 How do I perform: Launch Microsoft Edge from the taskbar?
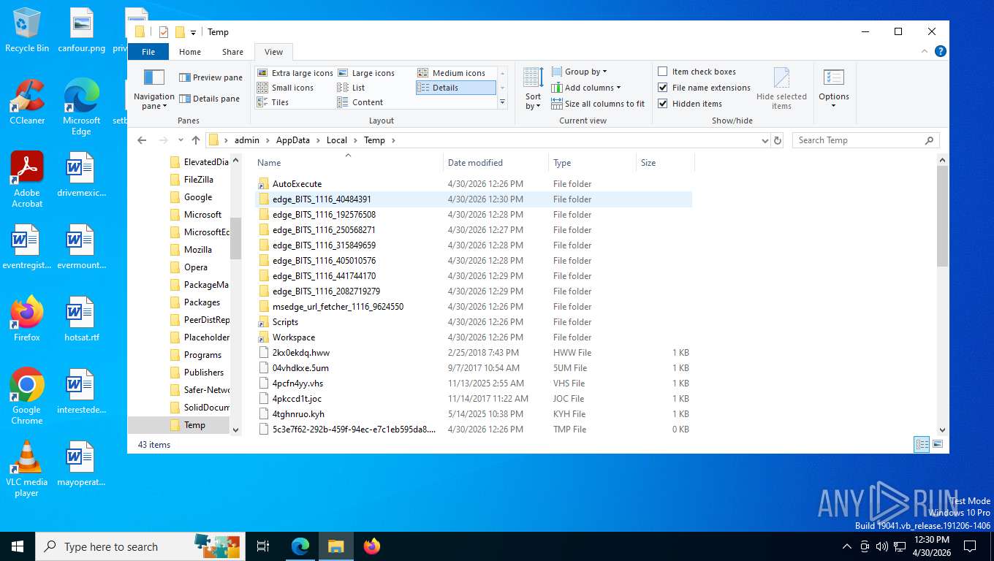pos(300,546)
